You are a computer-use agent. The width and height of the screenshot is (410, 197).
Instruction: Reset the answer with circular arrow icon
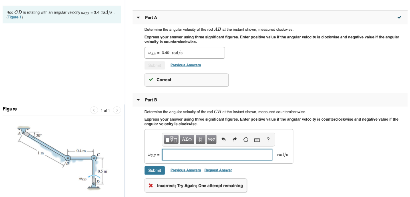pos(246,139)
